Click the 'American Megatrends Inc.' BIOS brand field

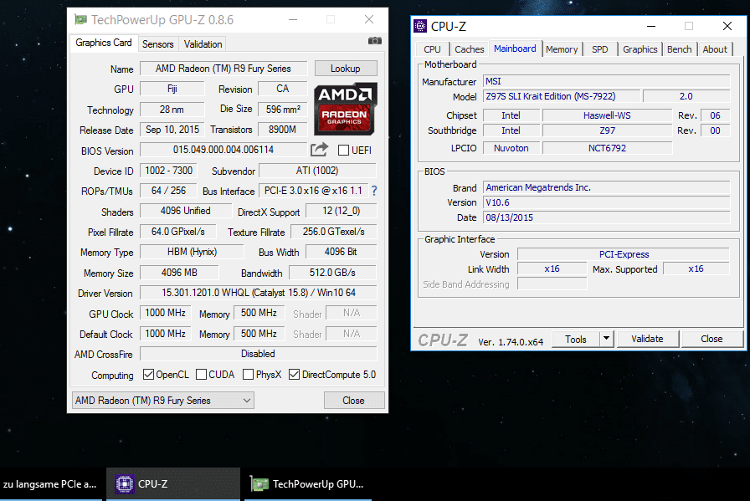point(607,187)
